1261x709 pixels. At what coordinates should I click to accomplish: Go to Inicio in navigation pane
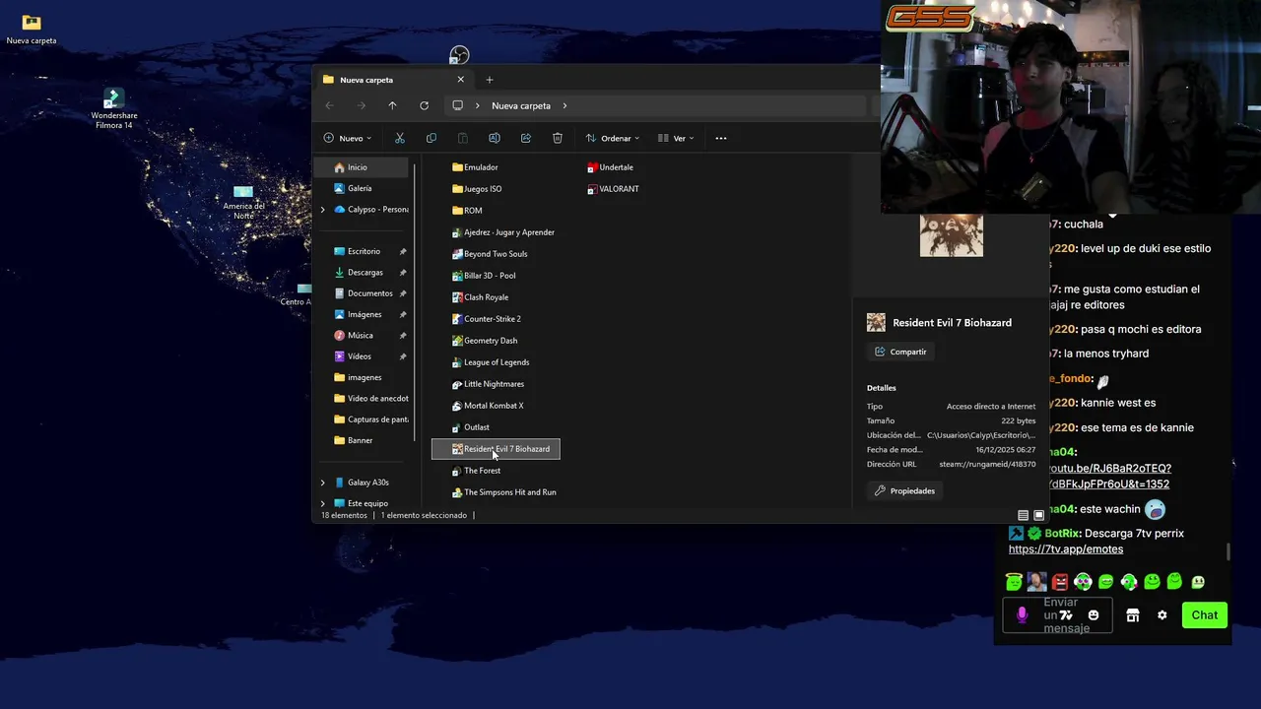(361, 167)
